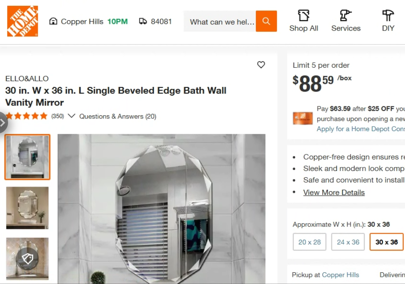
Task: Click the store icon beside Copper Hills
Action: pos(53,21)
